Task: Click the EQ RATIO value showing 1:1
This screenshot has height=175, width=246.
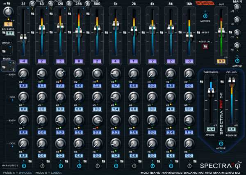Action: click(10, 33)
